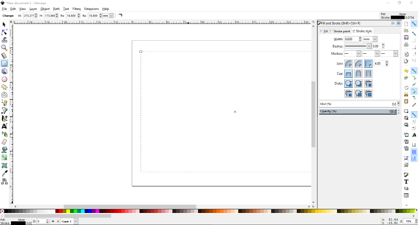Viewport: 418px width, 225px height.
Task: Switch to the Fill tab
Action: [x=324, y=31]
